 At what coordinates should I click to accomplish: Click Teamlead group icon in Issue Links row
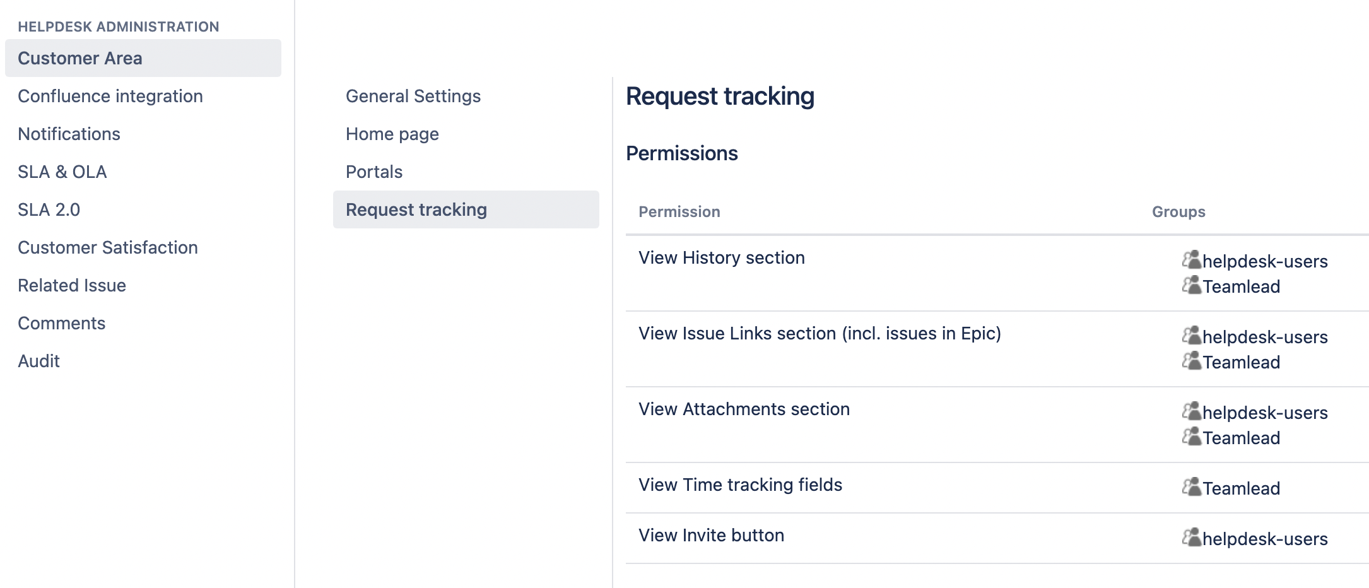[x=1191, y=361]
